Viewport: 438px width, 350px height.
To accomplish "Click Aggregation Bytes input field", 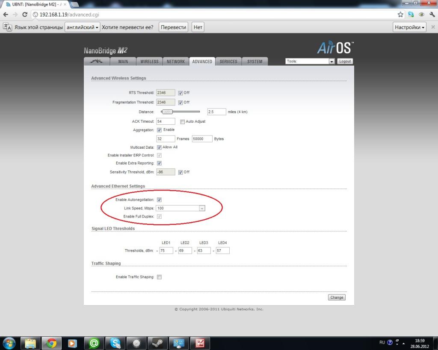I will (202, 139).
